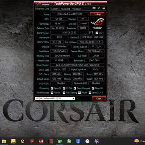Click the red Close button
Screen dimensions: 145x145
tap(99, 98)
